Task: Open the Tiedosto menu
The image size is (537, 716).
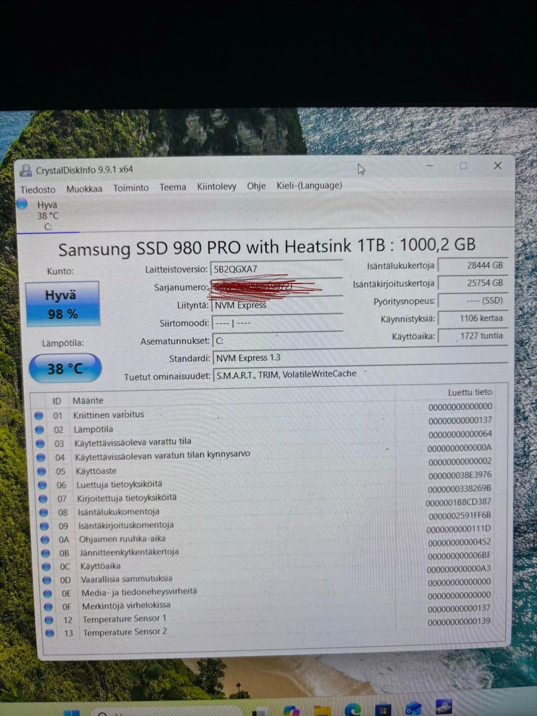Action: (38, 189)
